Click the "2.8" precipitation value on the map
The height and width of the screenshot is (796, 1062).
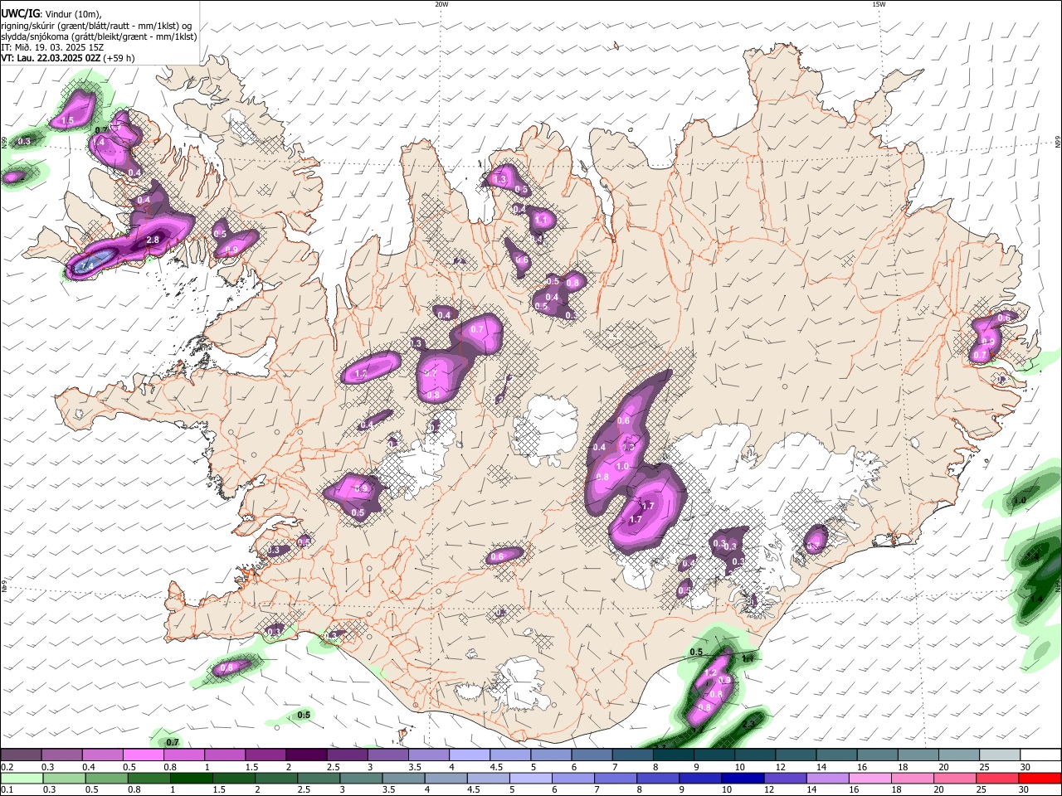153,240
